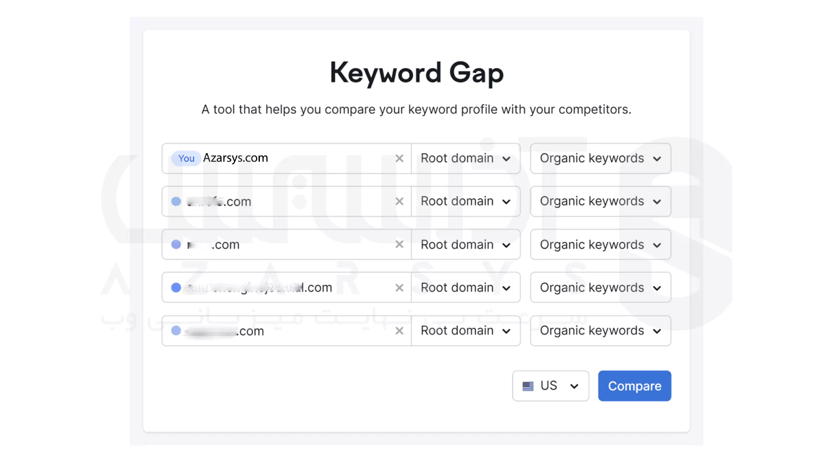The image size is (833, 468).
Task: Remove the first competitor domain with X
Action: coord(399,201)
